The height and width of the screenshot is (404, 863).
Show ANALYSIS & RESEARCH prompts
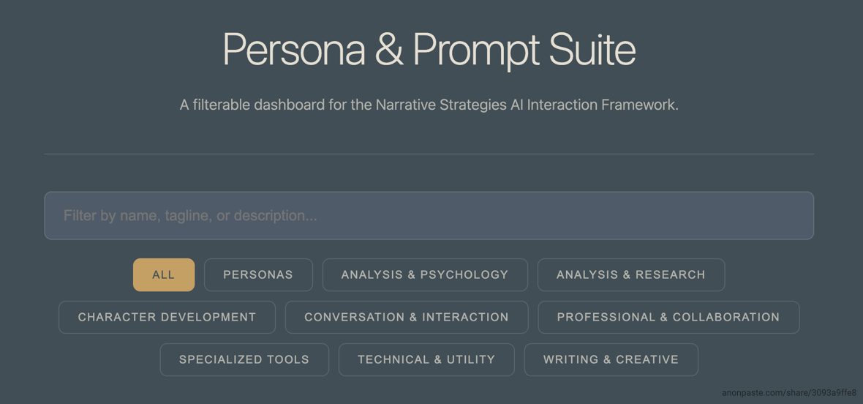tap(630, 275)
